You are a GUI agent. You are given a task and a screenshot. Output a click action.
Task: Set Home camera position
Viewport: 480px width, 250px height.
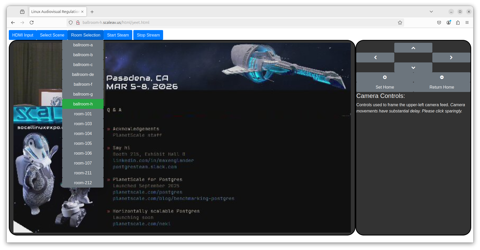[384, 87]
